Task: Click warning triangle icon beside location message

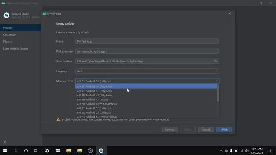Action: point(58,120)
